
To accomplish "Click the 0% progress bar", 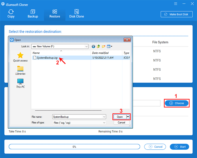I will 74,147.
